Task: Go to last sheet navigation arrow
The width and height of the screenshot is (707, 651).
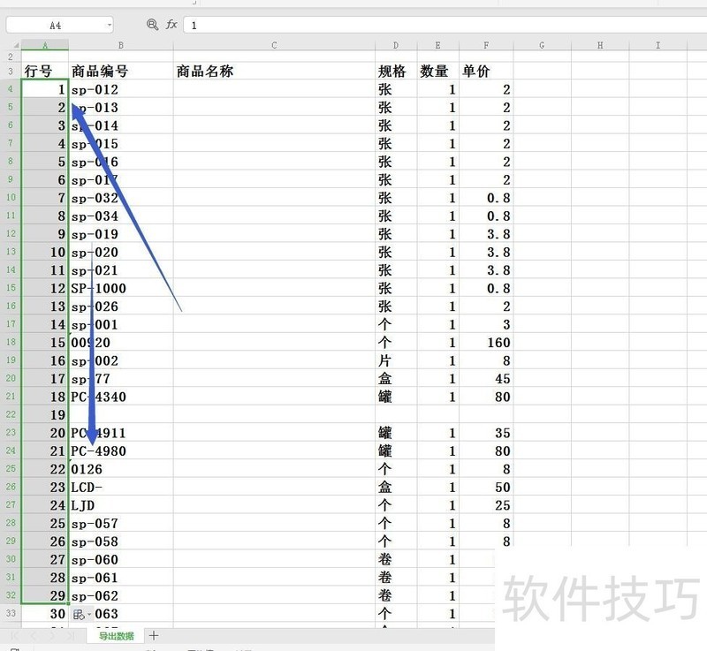Action: pos(71,636)
